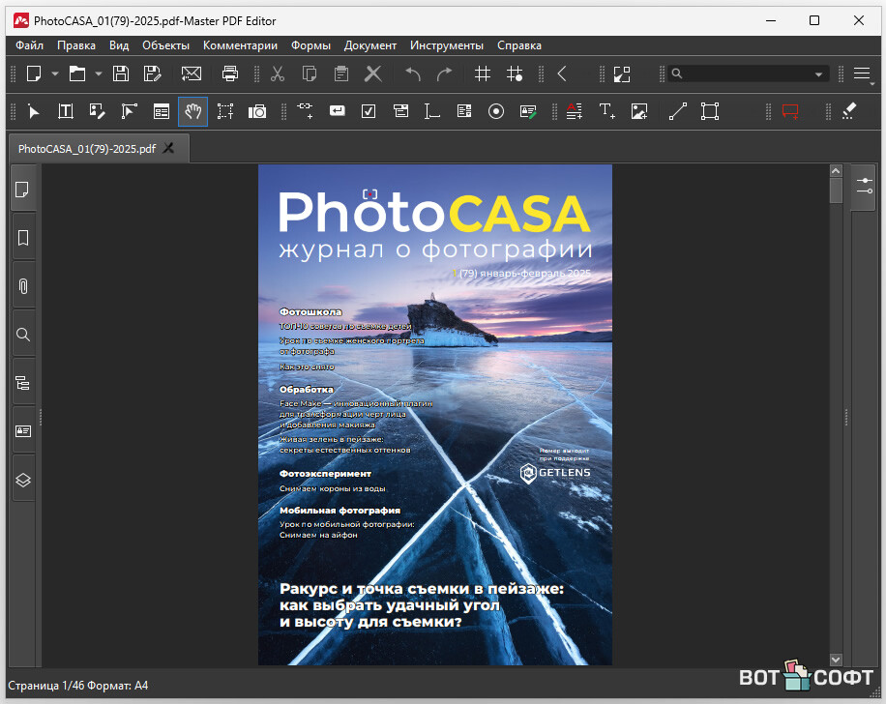
Task: Open the Search side panel
Action: click(x=23, y=335)
